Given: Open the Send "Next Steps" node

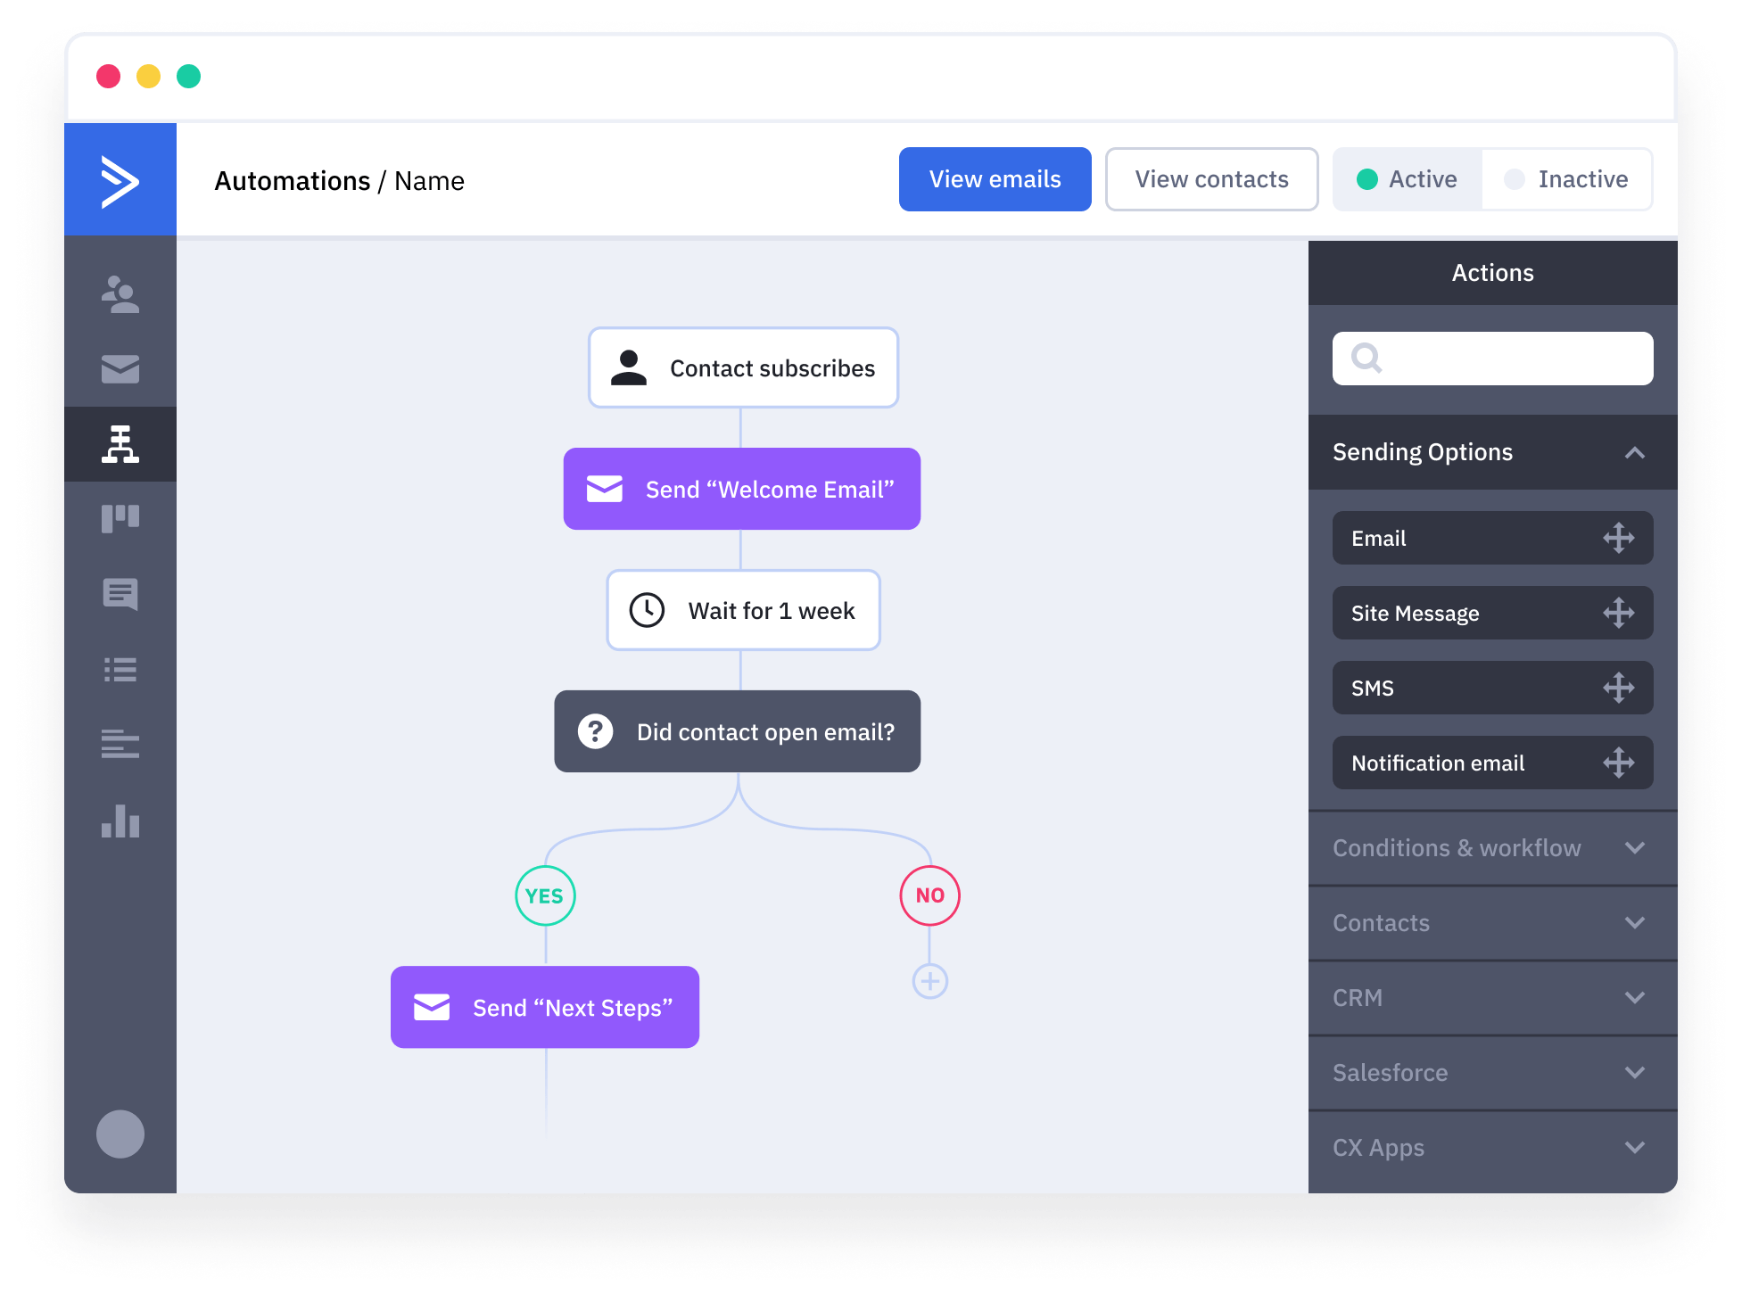Looking at the screenshot, I should pos(545,1007).
